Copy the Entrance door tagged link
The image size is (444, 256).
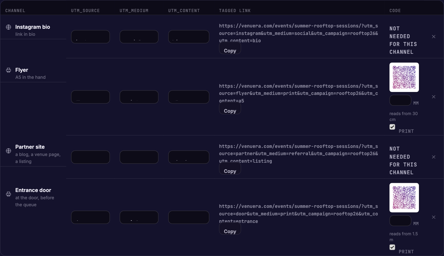point(230,229)
